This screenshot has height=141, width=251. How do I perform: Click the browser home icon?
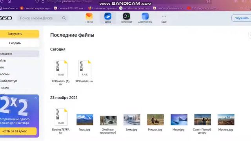click(x=9, y=1)
